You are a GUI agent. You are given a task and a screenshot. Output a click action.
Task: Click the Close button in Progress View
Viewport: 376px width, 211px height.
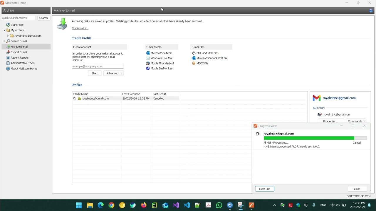[x=357, y=189]
